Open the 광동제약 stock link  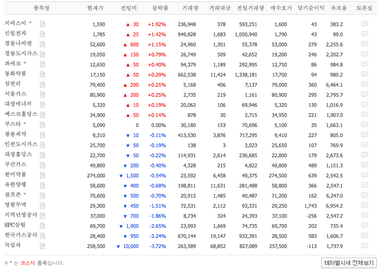[x=16, y=134]
